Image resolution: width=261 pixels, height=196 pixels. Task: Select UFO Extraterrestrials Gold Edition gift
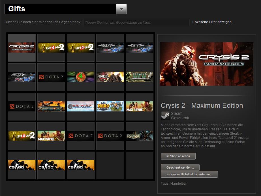pyautogui.click(x=140, y=77)
